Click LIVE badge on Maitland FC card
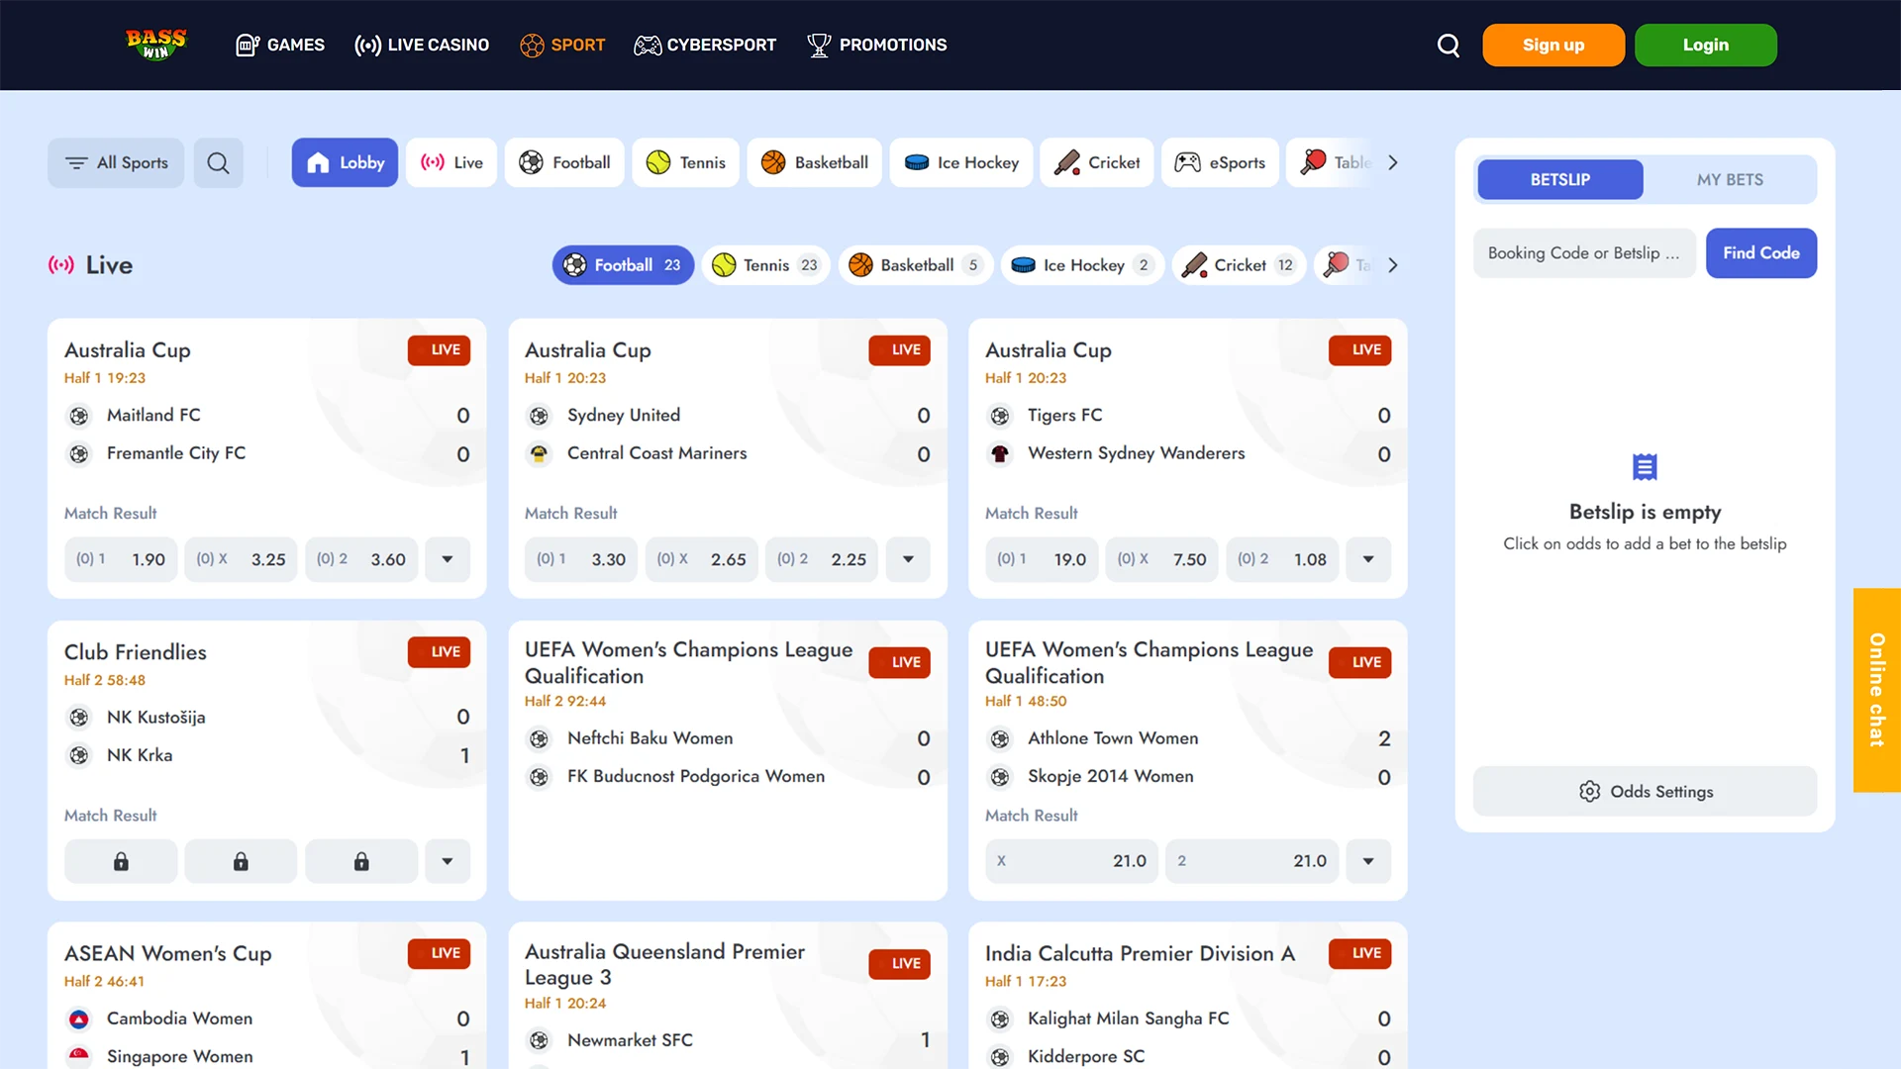Viewport: 1901px width, 1069px height. tap(439, 349)
